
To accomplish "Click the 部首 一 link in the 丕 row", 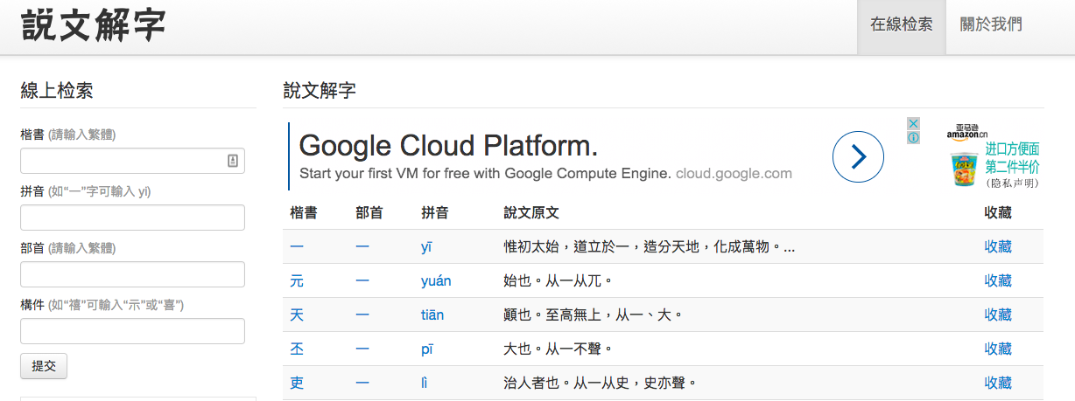I will pos(362,349).
